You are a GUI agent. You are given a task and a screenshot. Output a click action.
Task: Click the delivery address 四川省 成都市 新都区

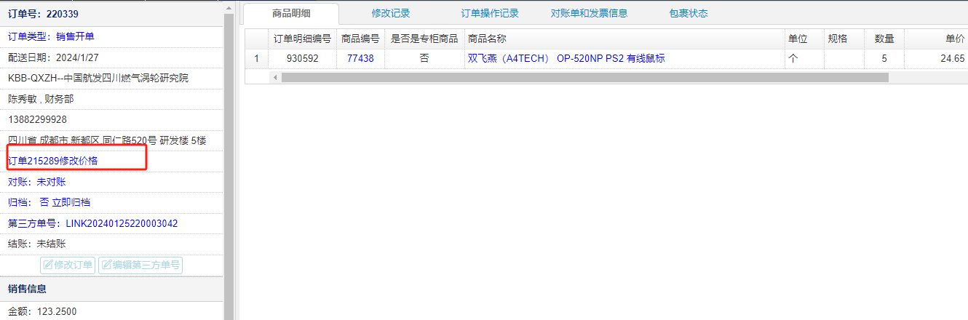pos(107,140)
